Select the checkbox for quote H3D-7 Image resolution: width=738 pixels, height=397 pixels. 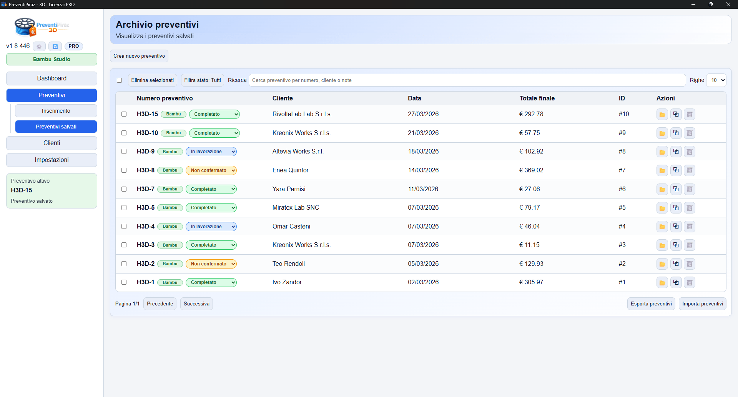click(x=124, y=189)
